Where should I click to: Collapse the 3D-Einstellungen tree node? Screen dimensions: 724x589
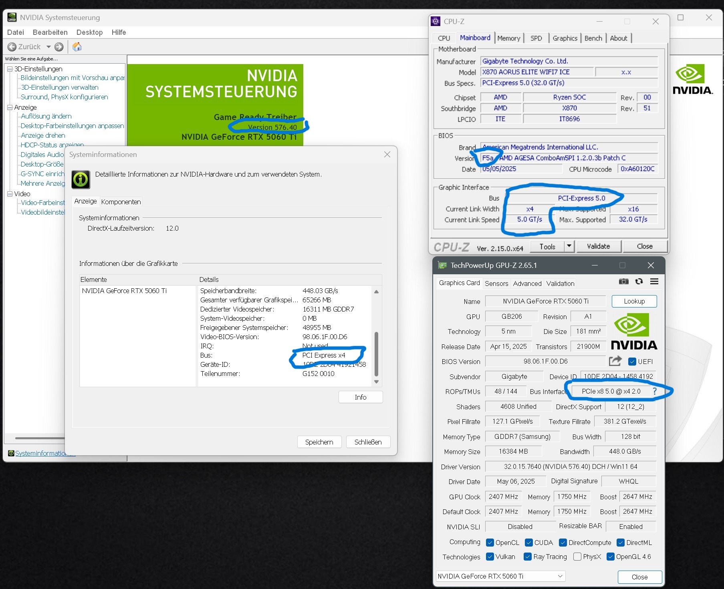pyautogui.click(x=10, y=69)
